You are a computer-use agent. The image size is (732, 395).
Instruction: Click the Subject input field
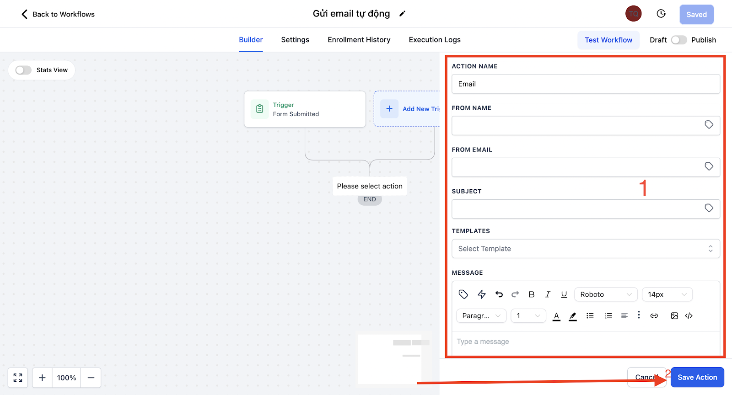tap(586, 208)
